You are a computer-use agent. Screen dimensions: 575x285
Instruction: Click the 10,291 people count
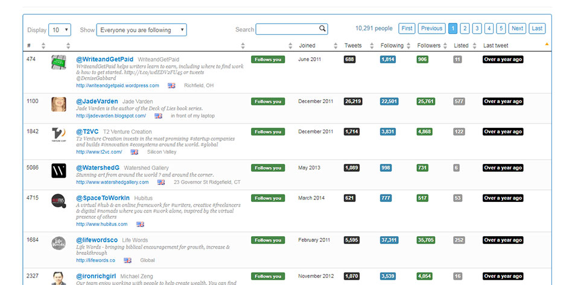tap(373, 28)
